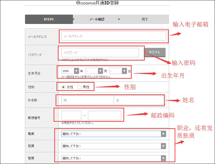The width and height of the screenshot is (215, 164).
Task: Go to the メール確認 step tab
Action: tap(96, 19)
